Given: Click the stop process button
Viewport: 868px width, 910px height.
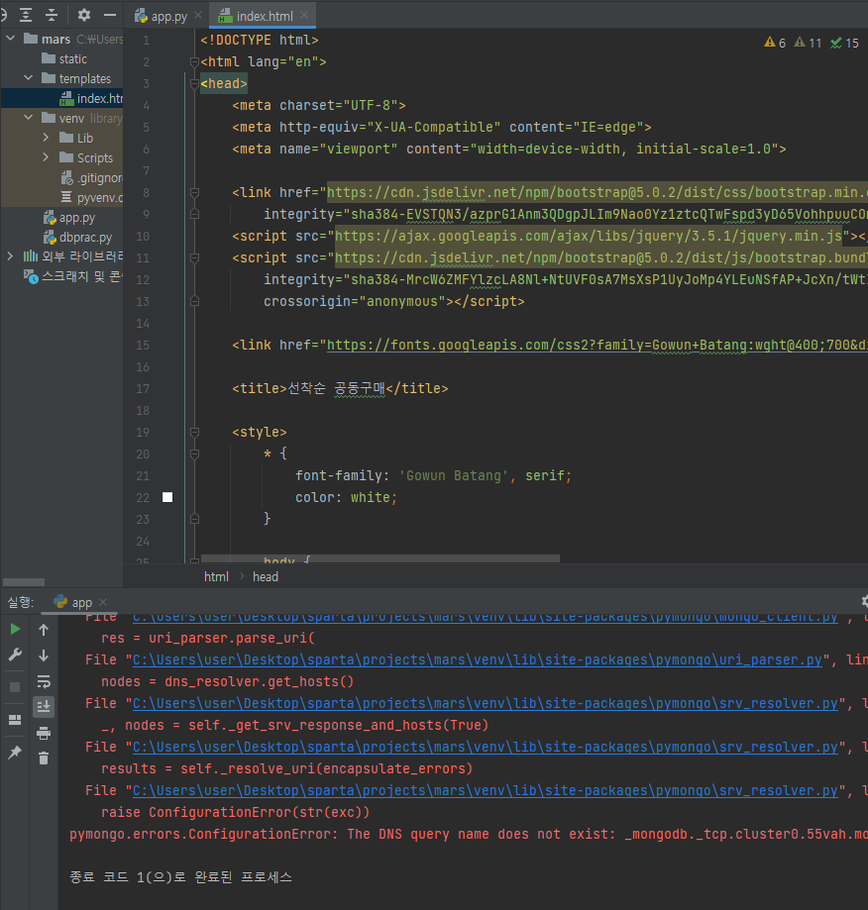Looking at the screenshot, I should [15, 687].
